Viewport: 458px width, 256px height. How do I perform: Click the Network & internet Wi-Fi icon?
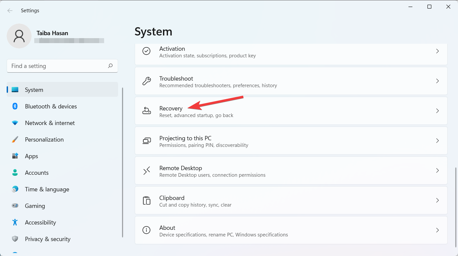click(15, 123)
